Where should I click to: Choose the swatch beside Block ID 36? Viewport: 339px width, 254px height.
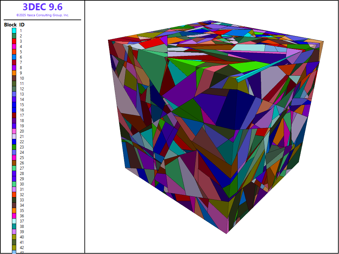[x=14, y=216]
